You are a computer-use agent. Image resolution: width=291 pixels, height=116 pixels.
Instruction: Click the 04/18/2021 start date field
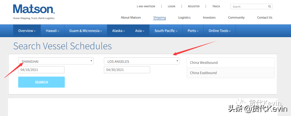pyautogui.click(x=41, y=70)
